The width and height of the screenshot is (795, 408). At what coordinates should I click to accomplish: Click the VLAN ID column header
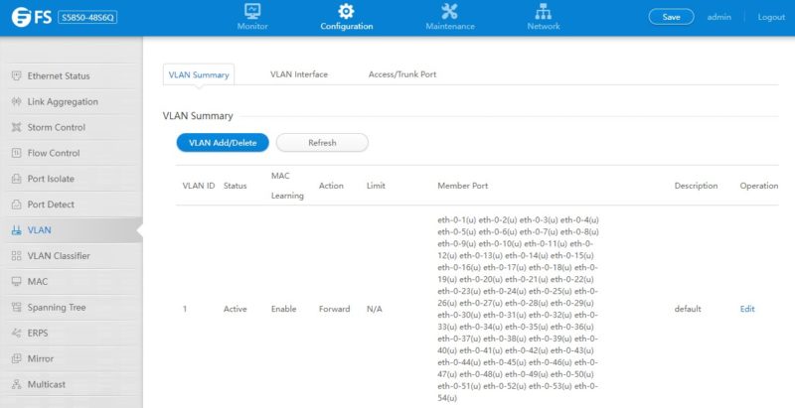point(199,186)
